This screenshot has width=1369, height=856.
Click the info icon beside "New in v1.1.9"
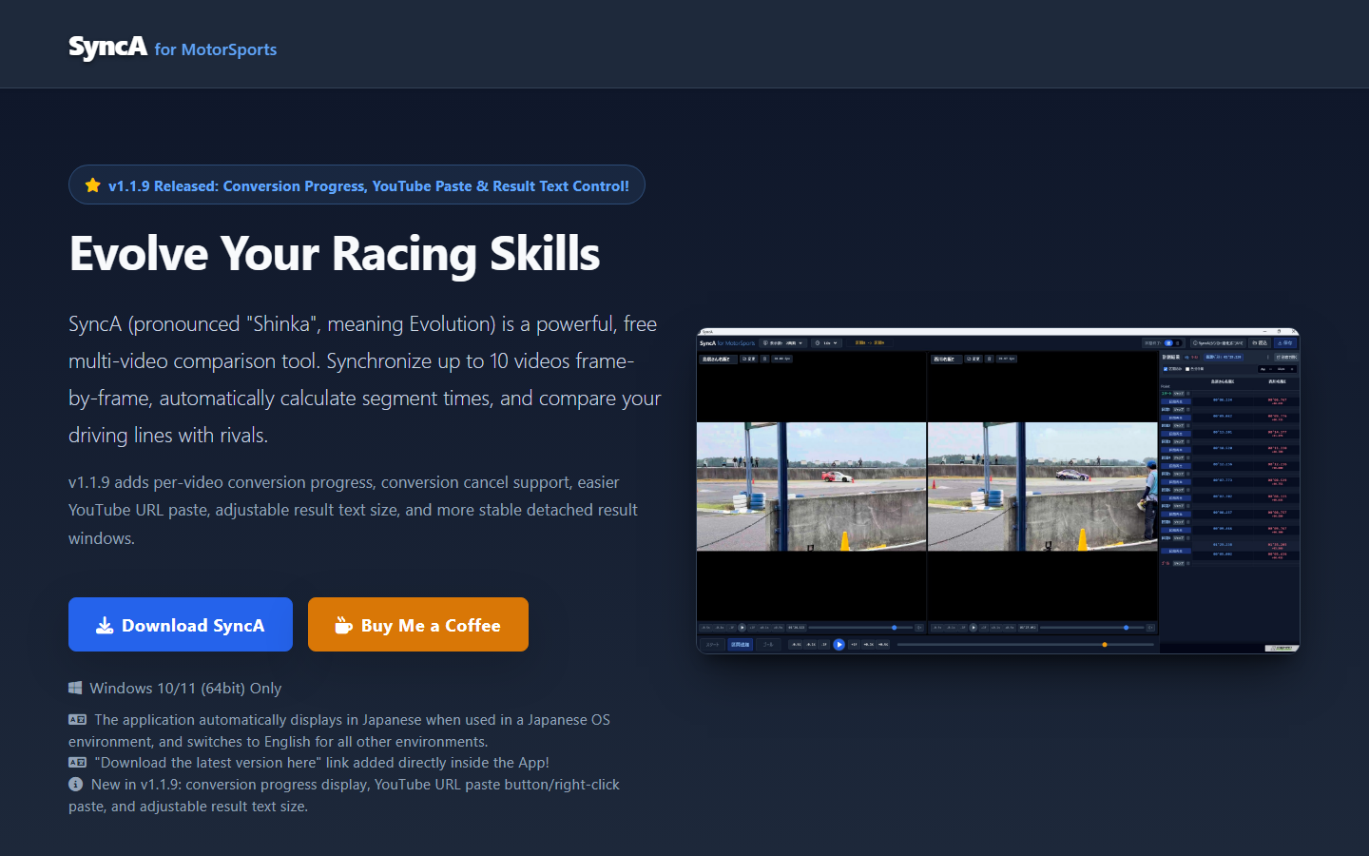pyautogui.click(x=75, y=784)
